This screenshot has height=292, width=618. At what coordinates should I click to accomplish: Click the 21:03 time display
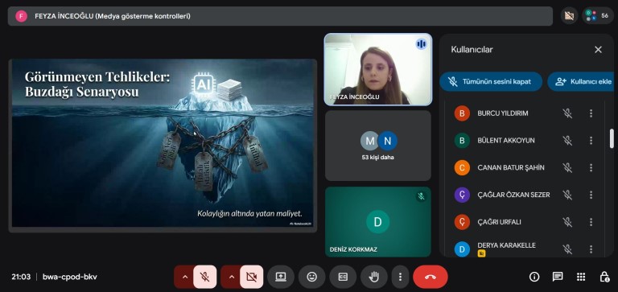[21, 277]
